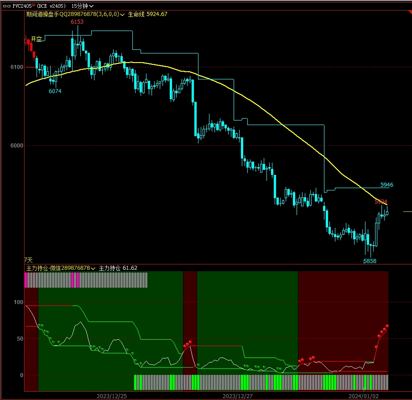Click the 2024/01/02 date on time axis

point(363,395)
